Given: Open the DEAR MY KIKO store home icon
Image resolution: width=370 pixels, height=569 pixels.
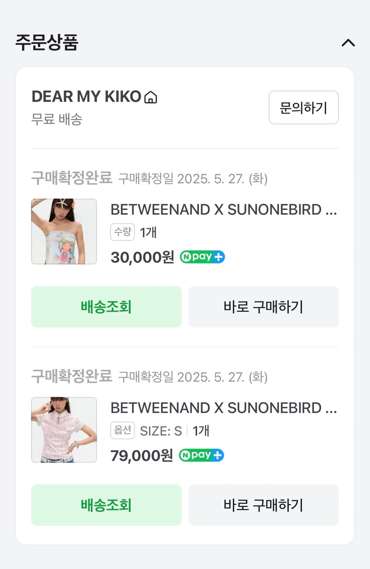Looking at the screenshot, I should tap(151, 97).
